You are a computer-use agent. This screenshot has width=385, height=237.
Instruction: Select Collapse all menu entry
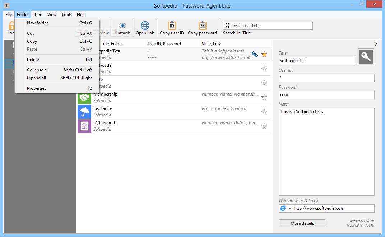57,70
